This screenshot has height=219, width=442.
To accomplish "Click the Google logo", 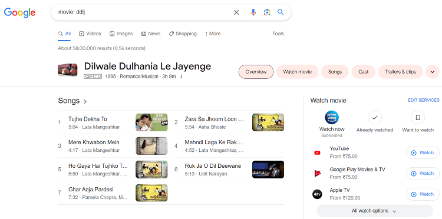I will click(19, 12).
